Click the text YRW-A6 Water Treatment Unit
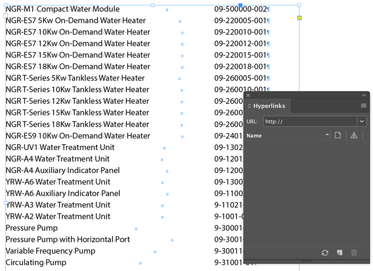373x271 pixels. (x=58, y=182)
